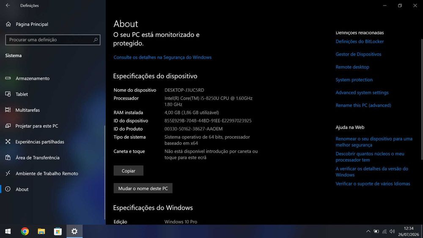Image resolution: width=423 pixels, height=238 pixels.
Task: Show hidden tray icons chevron
Action: pos(368,231)
